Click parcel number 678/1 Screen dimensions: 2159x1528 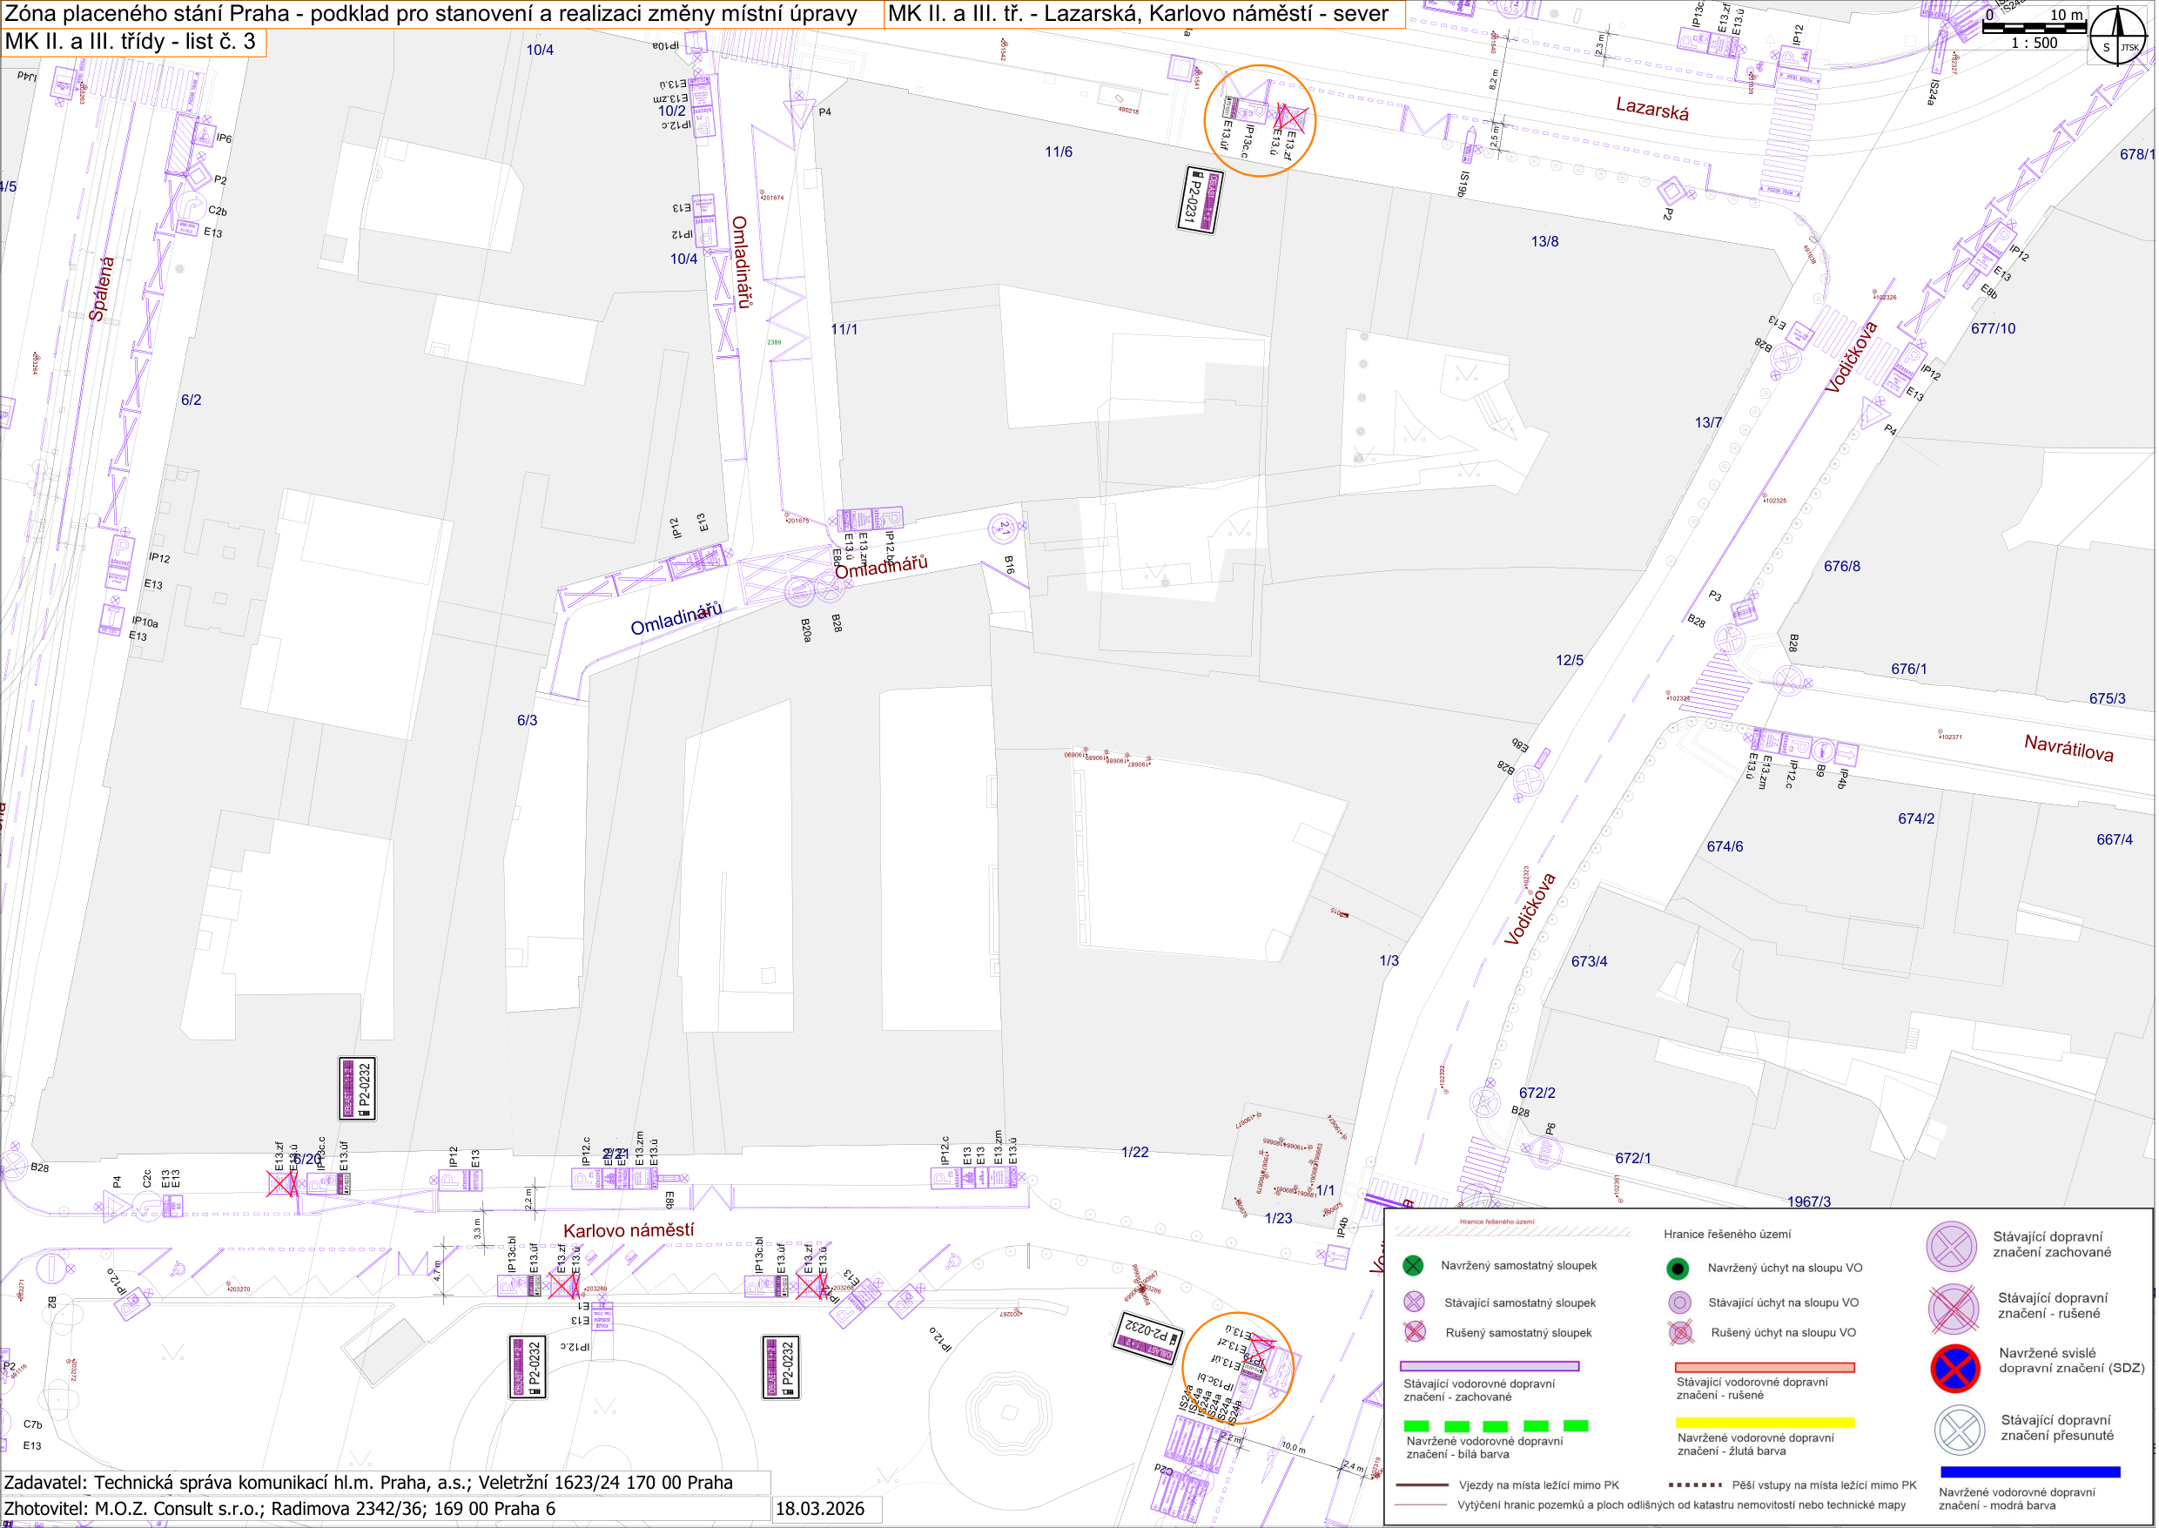2135,153
